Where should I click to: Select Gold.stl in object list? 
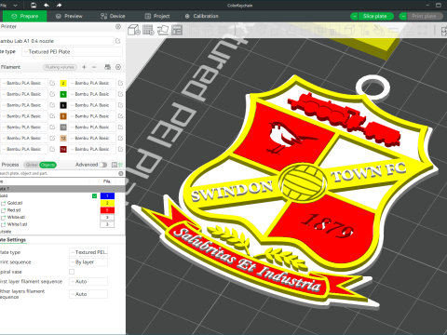point(15,203)
